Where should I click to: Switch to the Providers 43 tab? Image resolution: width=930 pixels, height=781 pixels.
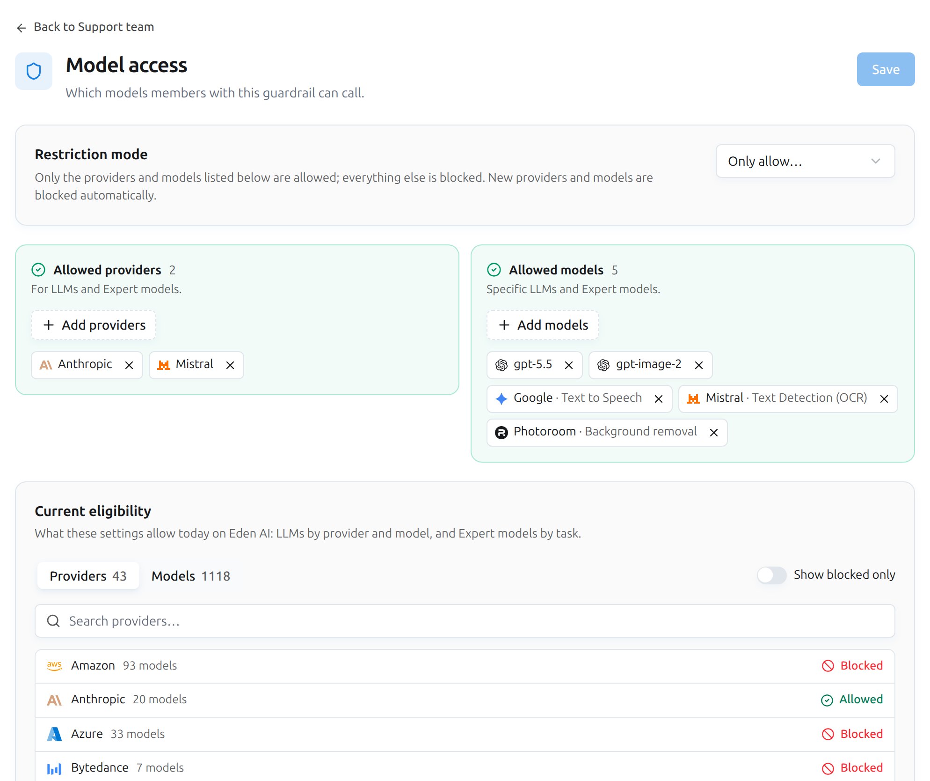tap(88, 576)
